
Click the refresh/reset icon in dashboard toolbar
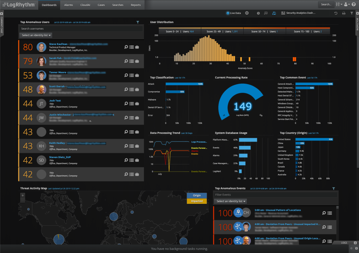[x=336, y=13]
